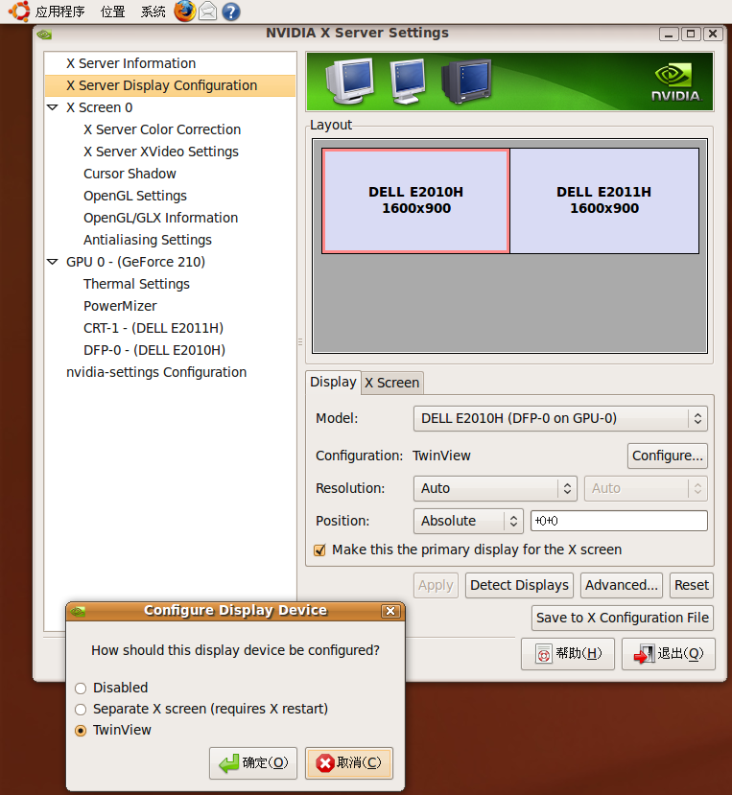Open X Server XVideo Settings page
The height and width of the screenshot is (795, 732).
click(161, 152)
